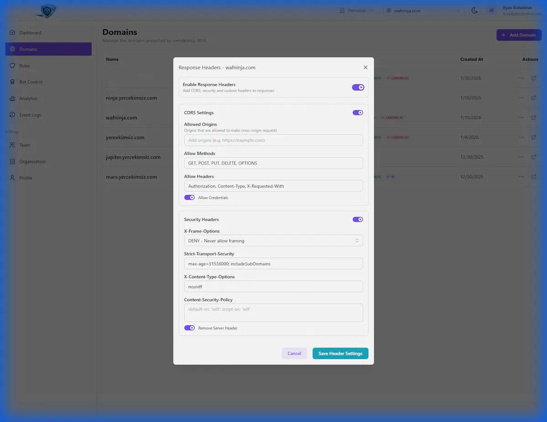Click the Analytics bar chart icon
Screen dimensions: 547x422
pos(12,98)
